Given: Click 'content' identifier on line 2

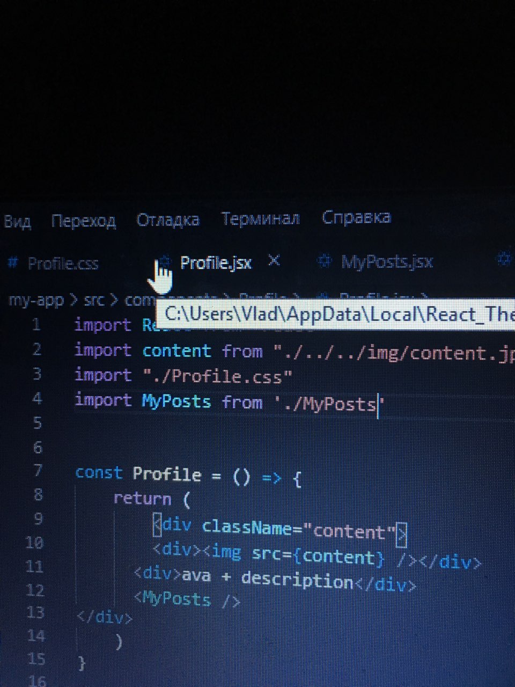Looking at the screenshot, I should [x=176, y=351].
